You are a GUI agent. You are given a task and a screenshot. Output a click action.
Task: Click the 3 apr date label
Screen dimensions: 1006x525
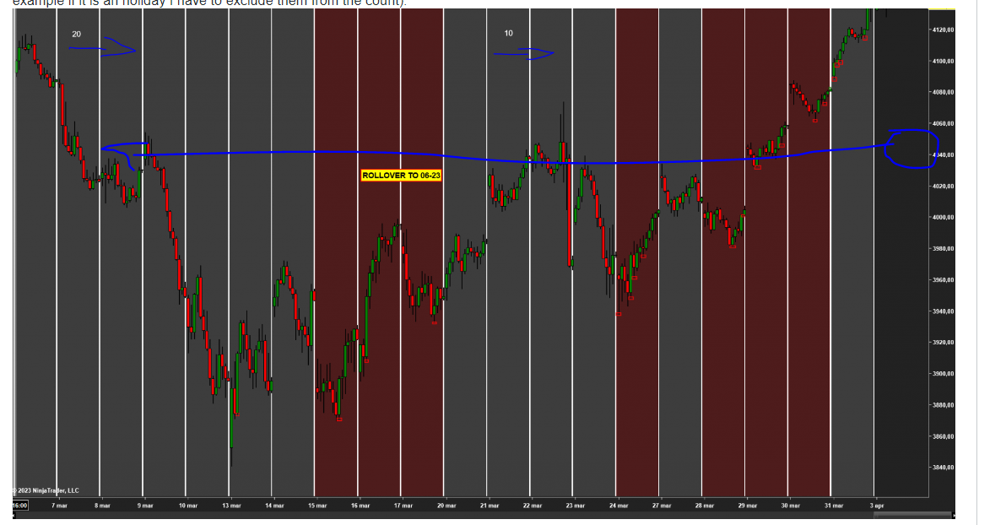[877, 506]
